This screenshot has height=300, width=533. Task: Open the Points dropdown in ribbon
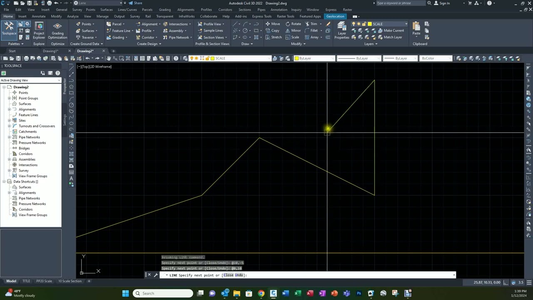(85, 24)
